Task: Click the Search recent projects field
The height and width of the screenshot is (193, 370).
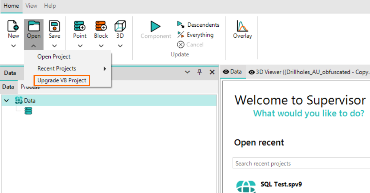Action: click(301, 164)
